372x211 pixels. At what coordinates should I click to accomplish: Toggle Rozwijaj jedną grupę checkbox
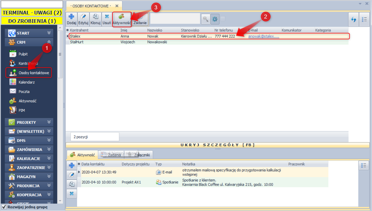click(x=4, y=207)
